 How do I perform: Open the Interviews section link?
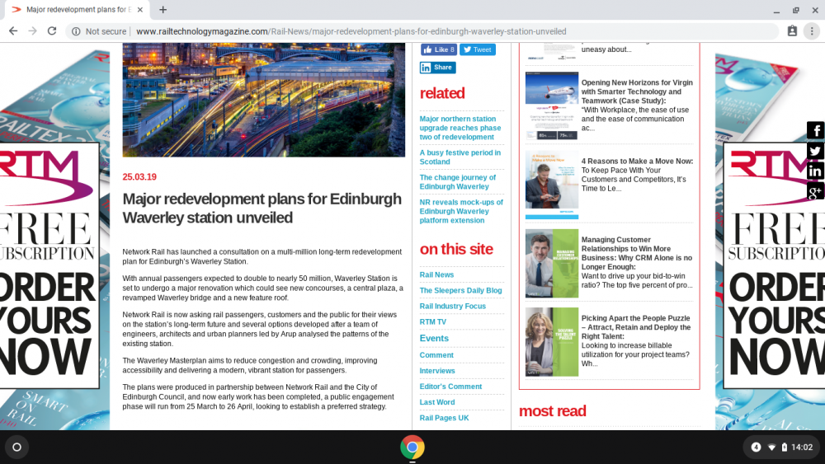pyautogui.click(x=437, y=371)
